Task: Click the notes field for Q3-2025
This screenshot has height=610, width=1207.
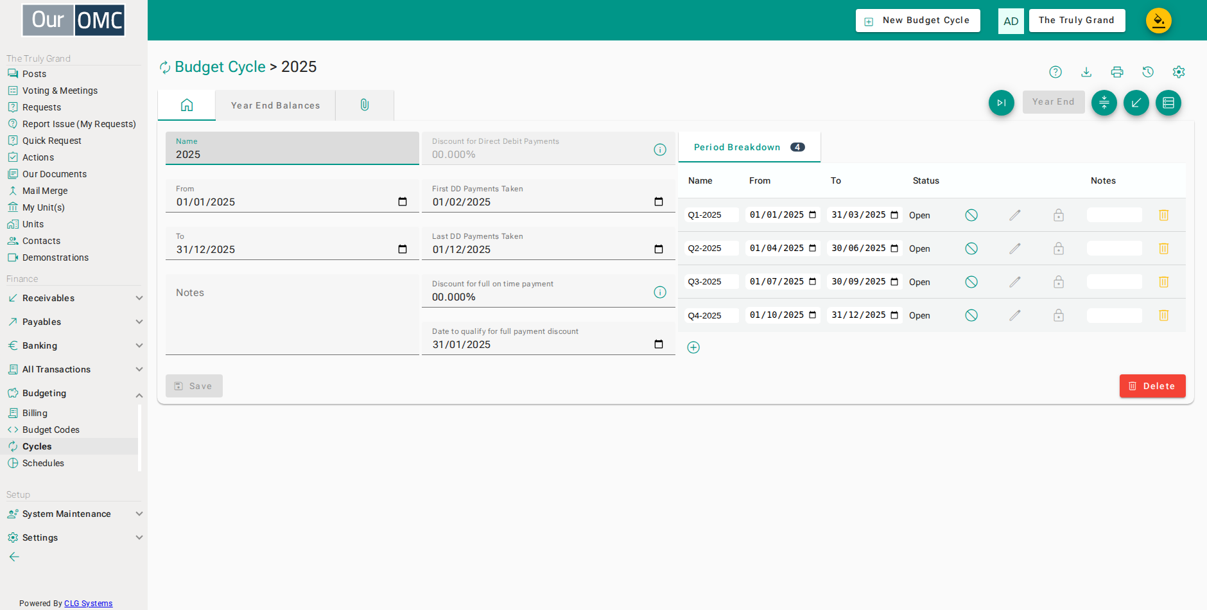Action: coord(1115,282)
